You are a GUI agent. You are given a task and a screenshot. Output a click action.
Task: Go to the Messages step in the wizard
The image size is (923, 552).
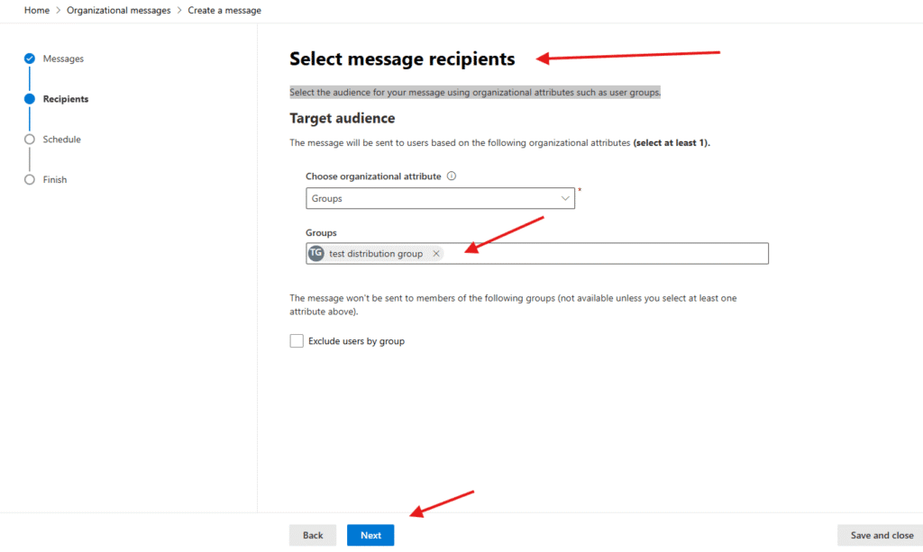coord(63,59)
